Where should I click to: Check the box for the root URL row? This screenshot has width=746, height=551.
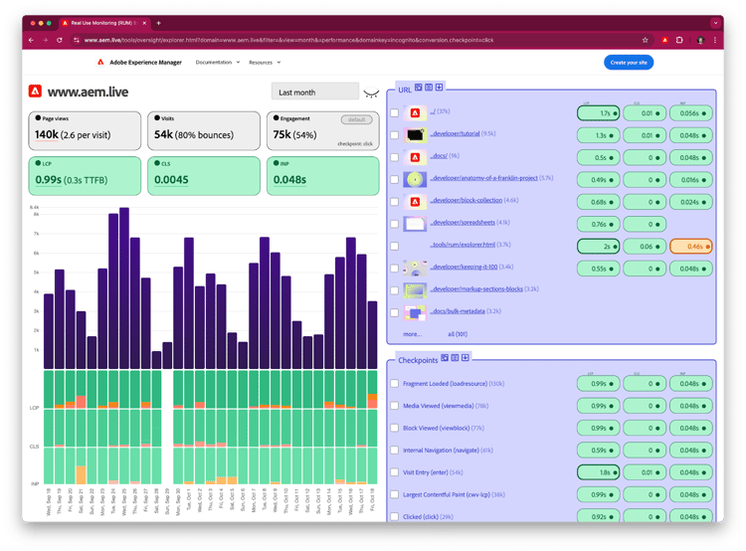pyautogui.click(x=395, y=113)
